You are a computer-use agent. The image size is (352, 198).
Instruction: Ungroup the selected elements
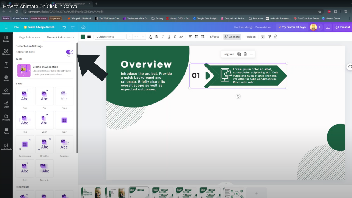229,54
